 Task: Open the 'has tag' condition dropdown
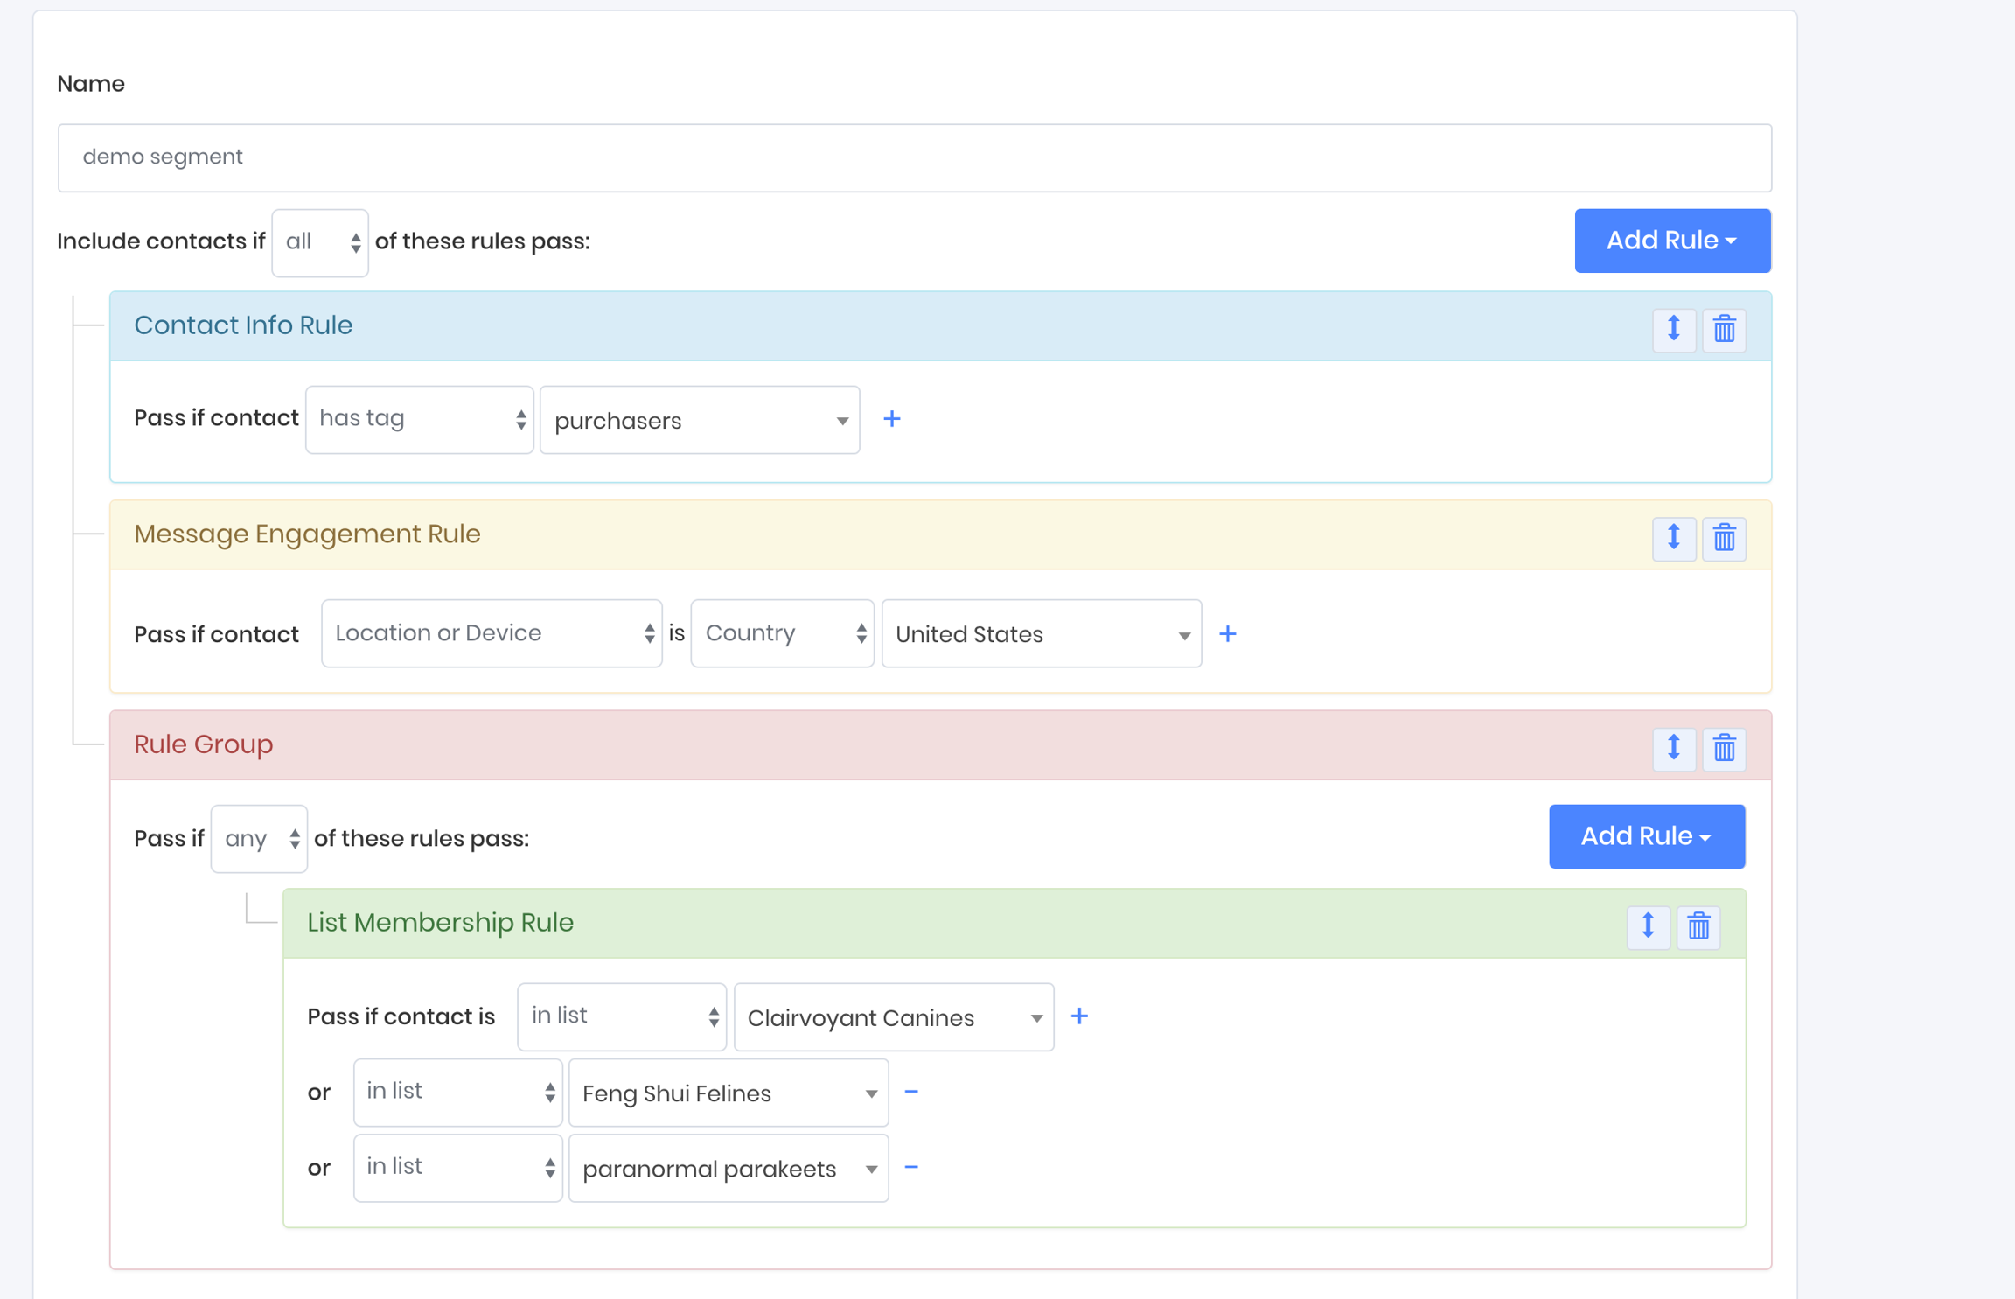[x=420, y=419]
